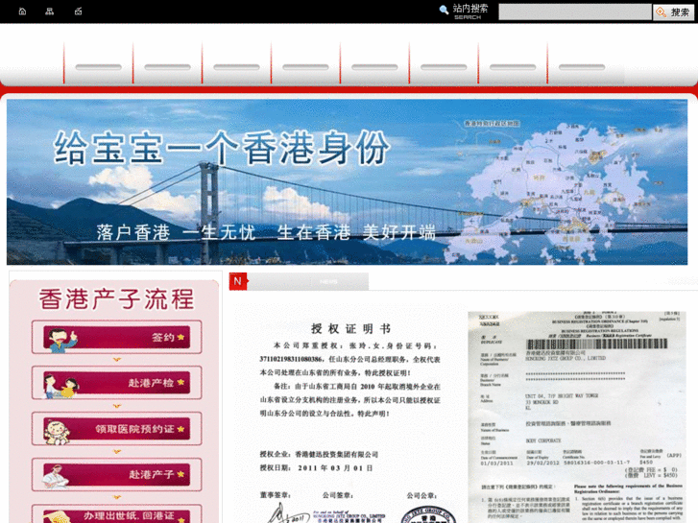Click the 搜索 search button

[673, 12]
